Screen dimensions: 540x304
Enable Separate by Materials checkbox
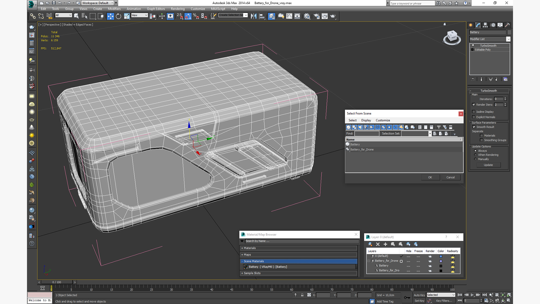pos(481,136)
